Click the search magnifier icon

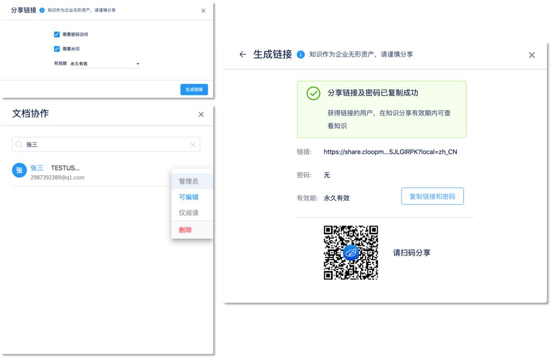tap(19, 145)
